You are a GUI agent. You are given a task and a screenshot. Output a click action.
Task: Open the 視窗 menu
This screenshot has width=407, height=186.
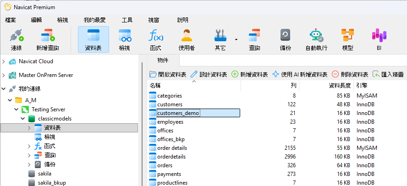pyautogui.click(x=154, y=20)
